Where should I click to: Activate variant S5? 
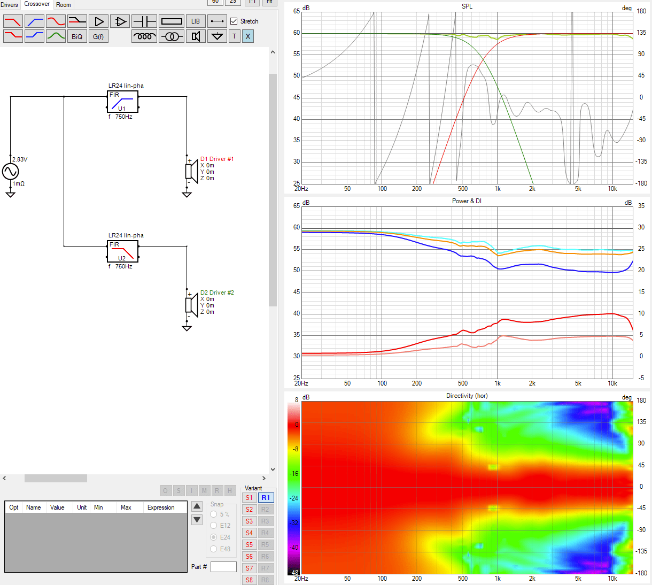tap(249, 545)
